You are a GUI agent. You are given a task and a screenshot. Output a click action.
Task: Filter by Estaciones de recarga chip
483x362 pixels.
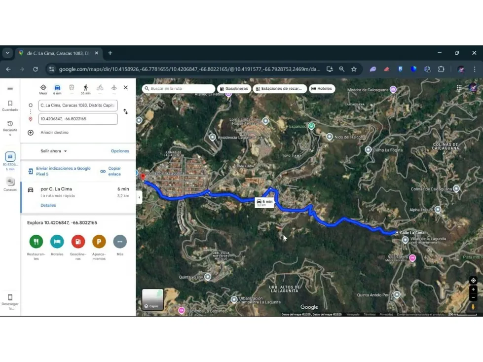(280, 89)
